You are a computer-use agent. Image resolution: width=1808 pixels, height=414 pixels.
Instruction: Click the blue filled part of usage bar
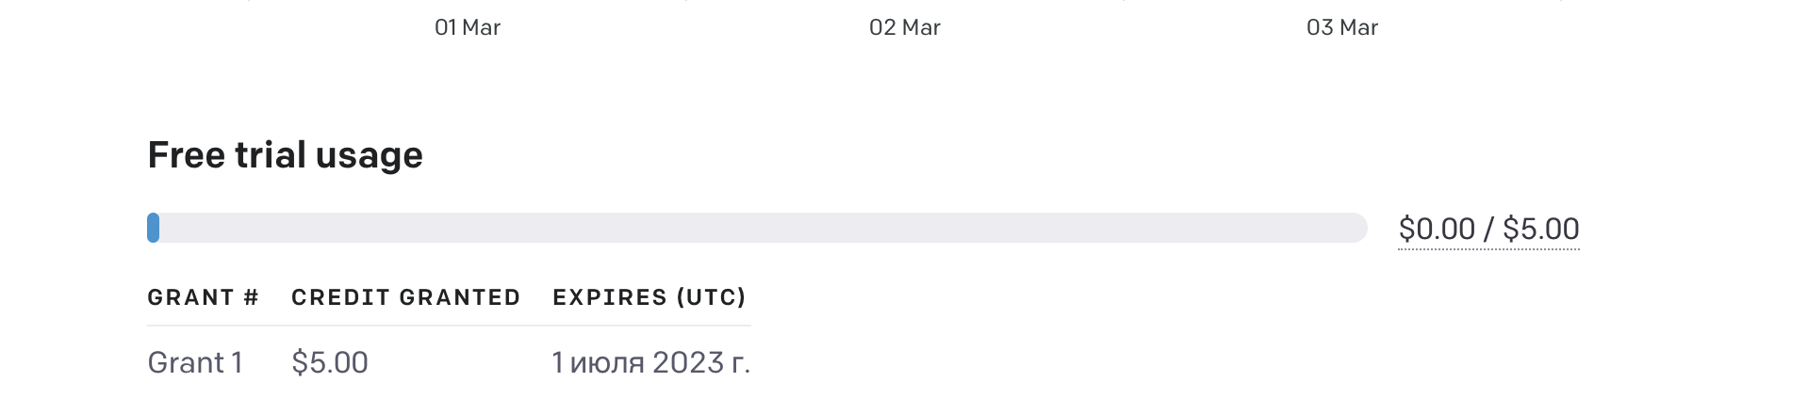click(153, 228)
